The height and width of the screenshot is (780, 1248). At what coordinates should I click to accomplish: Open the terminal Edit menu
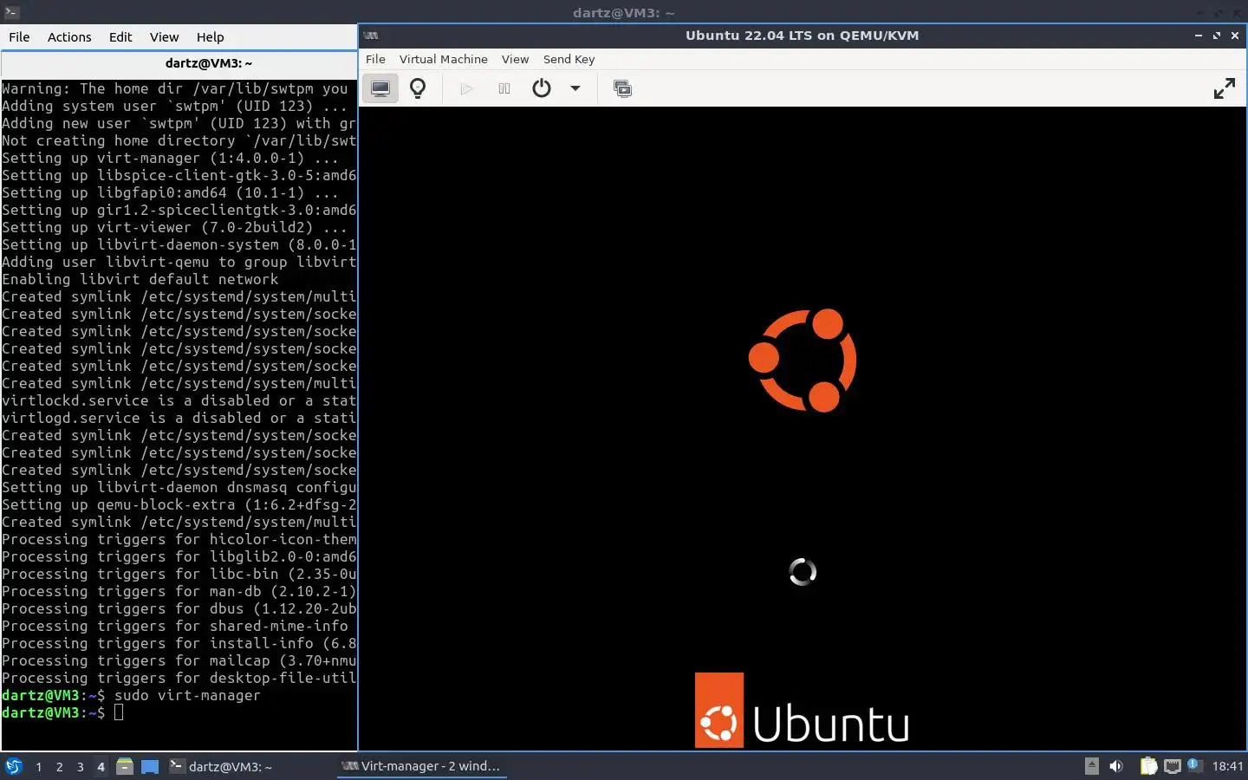click(120, 37)
